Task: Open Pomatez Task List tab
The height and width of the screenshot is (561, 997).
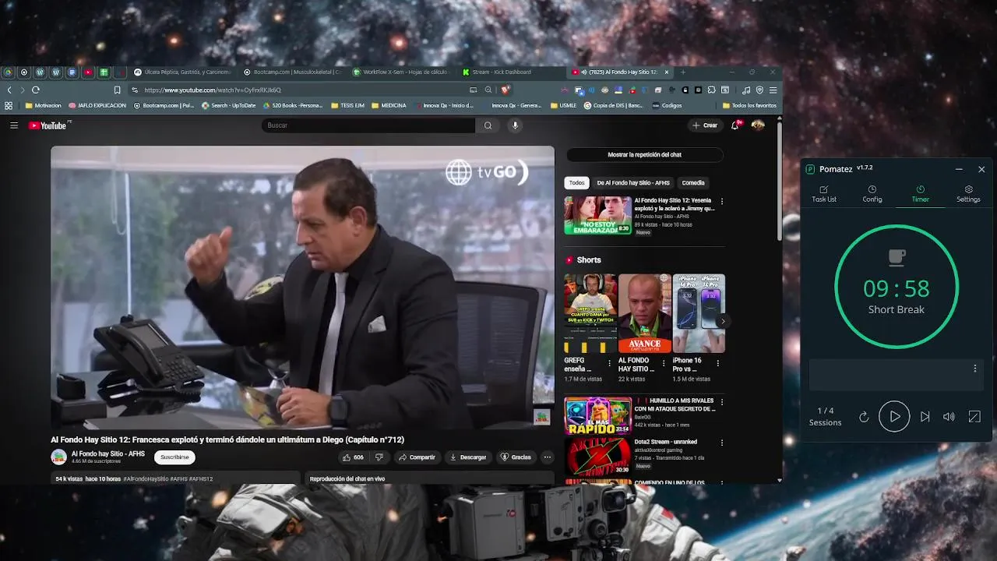Action: point(824,194)
